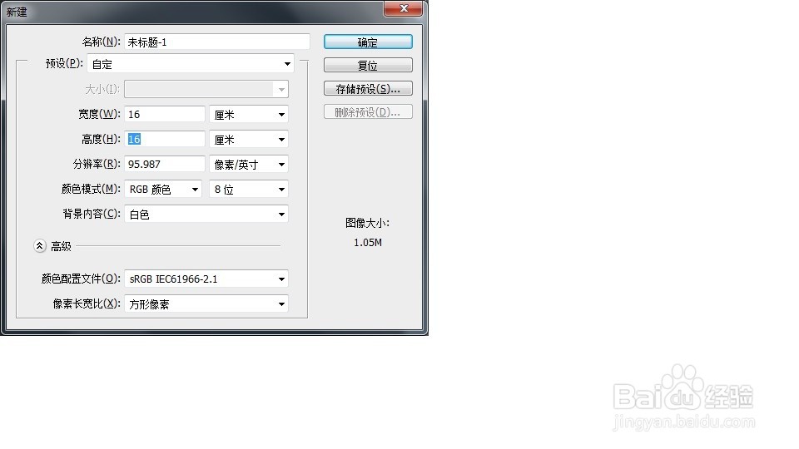The width and height of the screenshot is (799, 449).
Task: Collapse the 高级 section chevron icon
Action: [40, 246]
